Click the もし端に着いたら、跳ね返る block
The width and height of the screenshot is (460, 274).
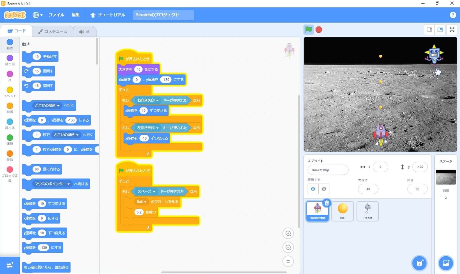[46, 267]
